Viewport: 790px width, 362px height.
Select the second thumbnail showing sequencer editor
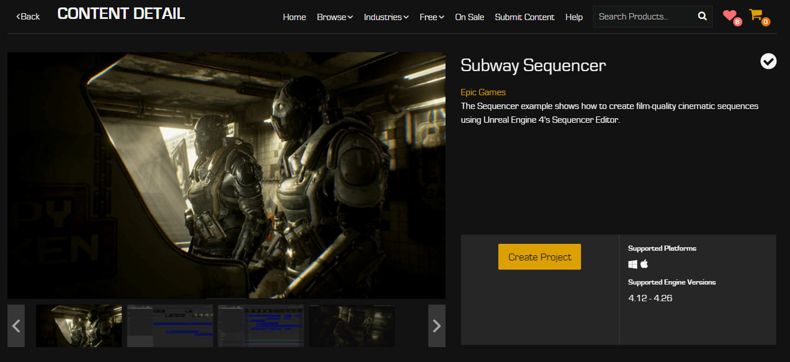click(x=170, y=326)
